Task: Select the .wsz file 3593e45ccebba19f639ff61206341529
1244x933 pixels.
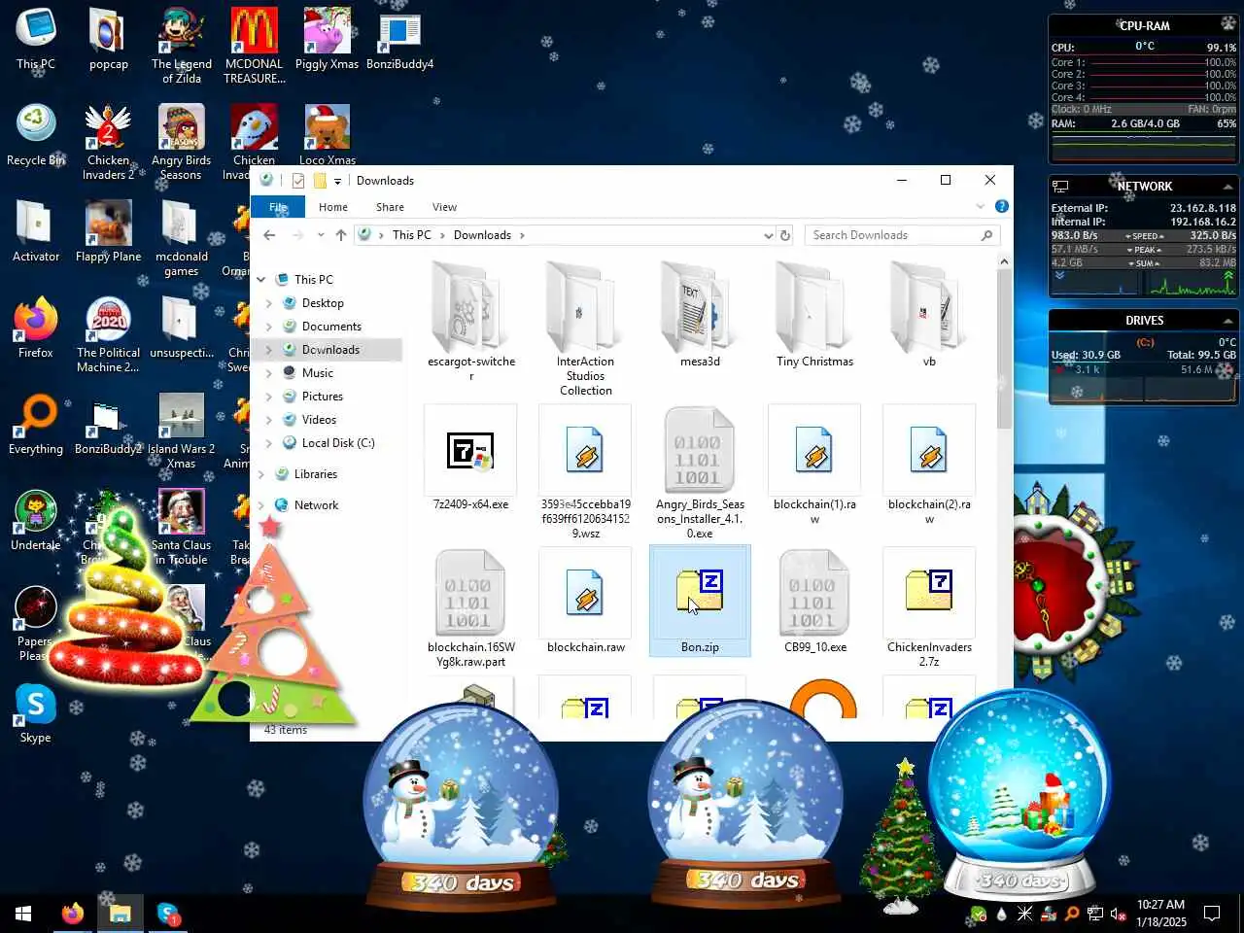Action: tap(585, 471)
